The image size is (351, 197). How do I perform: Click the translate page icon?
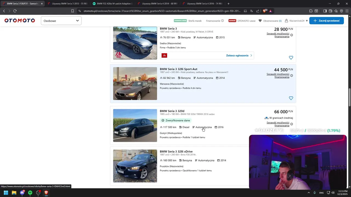pyautogui.click(x=251, y=11)
